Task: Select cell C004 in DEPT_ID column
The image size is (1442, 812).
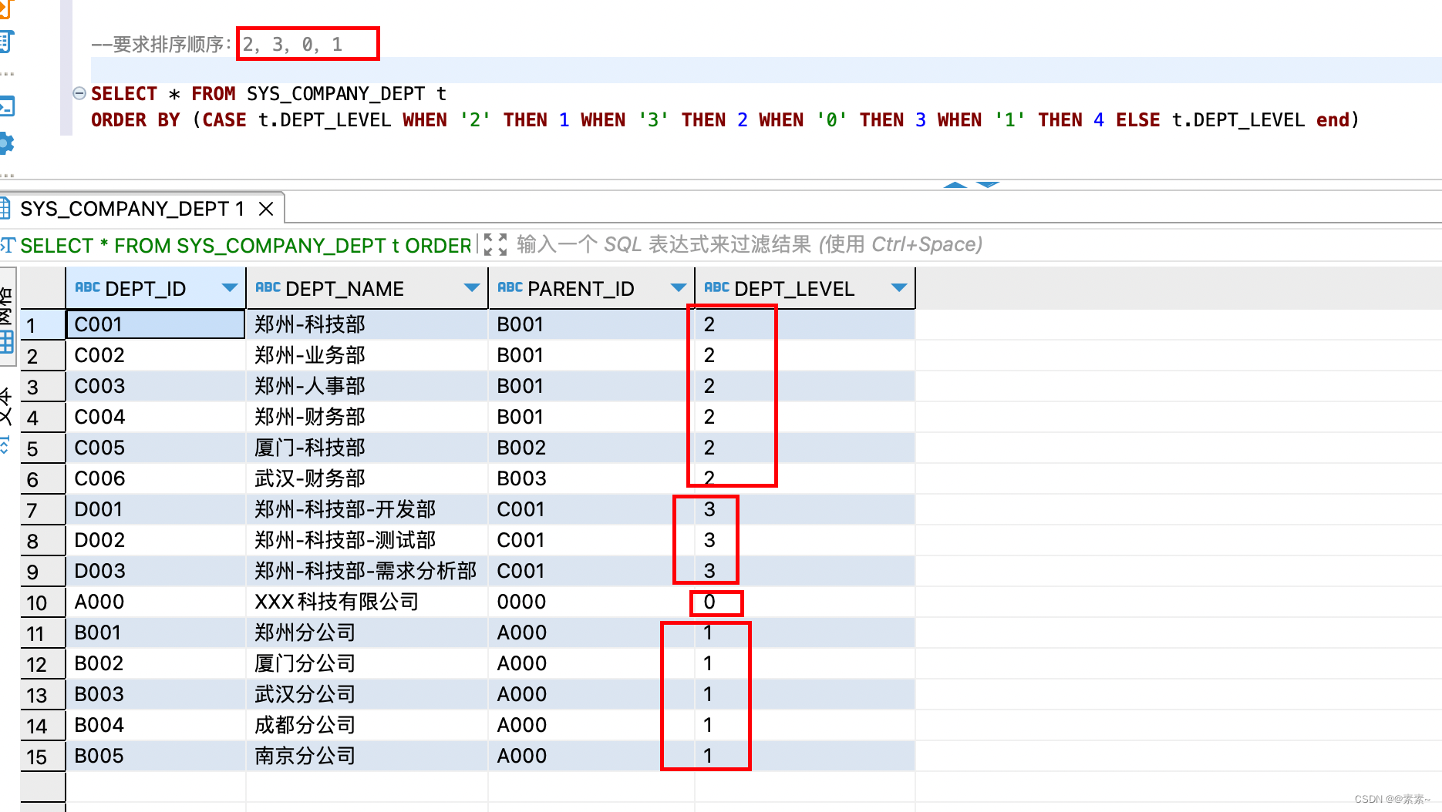Action: pyautogui.click(x=156, y=417)
